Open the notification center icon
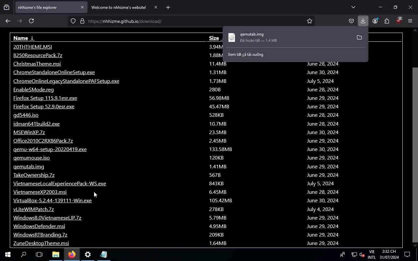Image resolution: width=418 pixels, height=261 pixels. point(407,254)
